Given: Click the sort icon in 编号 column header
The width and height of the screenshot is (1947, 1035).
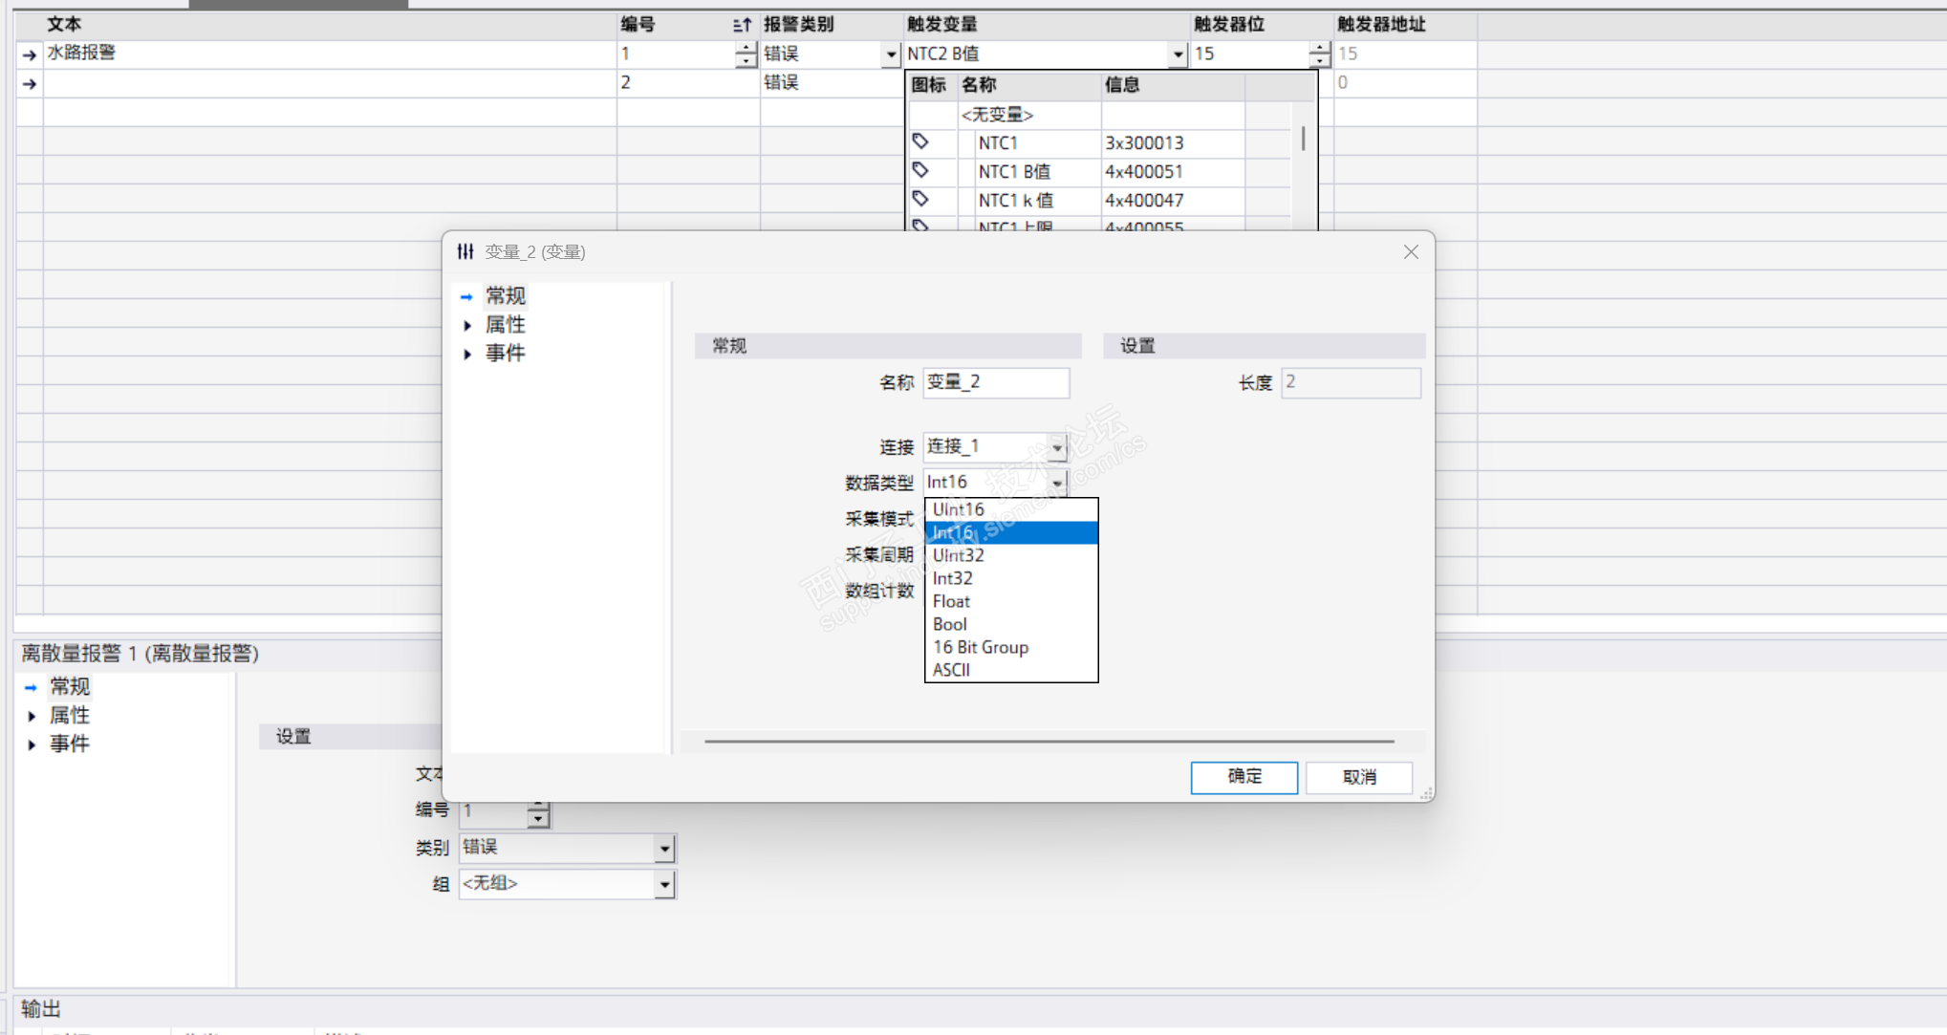Looking at the screenshot, I should [742, 25].
